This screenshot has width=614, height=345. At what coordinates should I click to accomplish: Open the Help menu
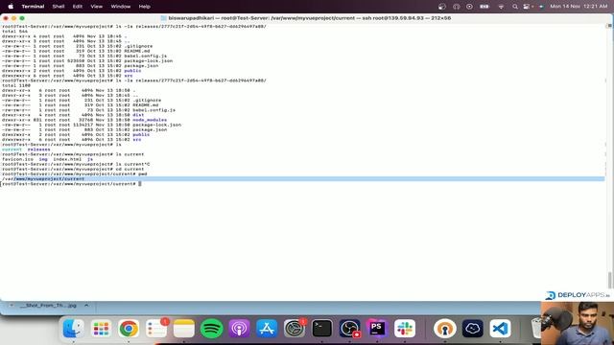pyautogui.click(x=145, y=7)
